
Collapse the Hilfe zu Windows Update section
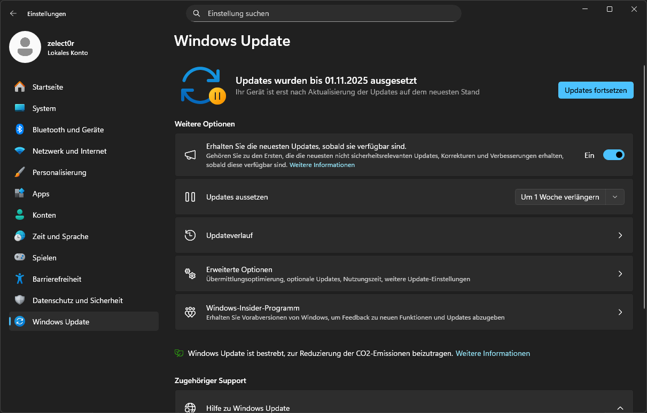coord(620,408)
